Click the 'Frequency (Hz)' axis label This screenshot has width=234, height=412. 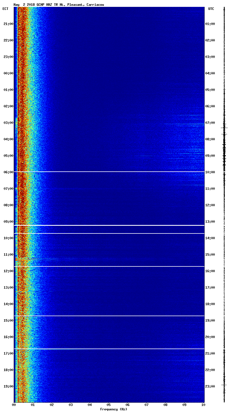coord(114,409)
